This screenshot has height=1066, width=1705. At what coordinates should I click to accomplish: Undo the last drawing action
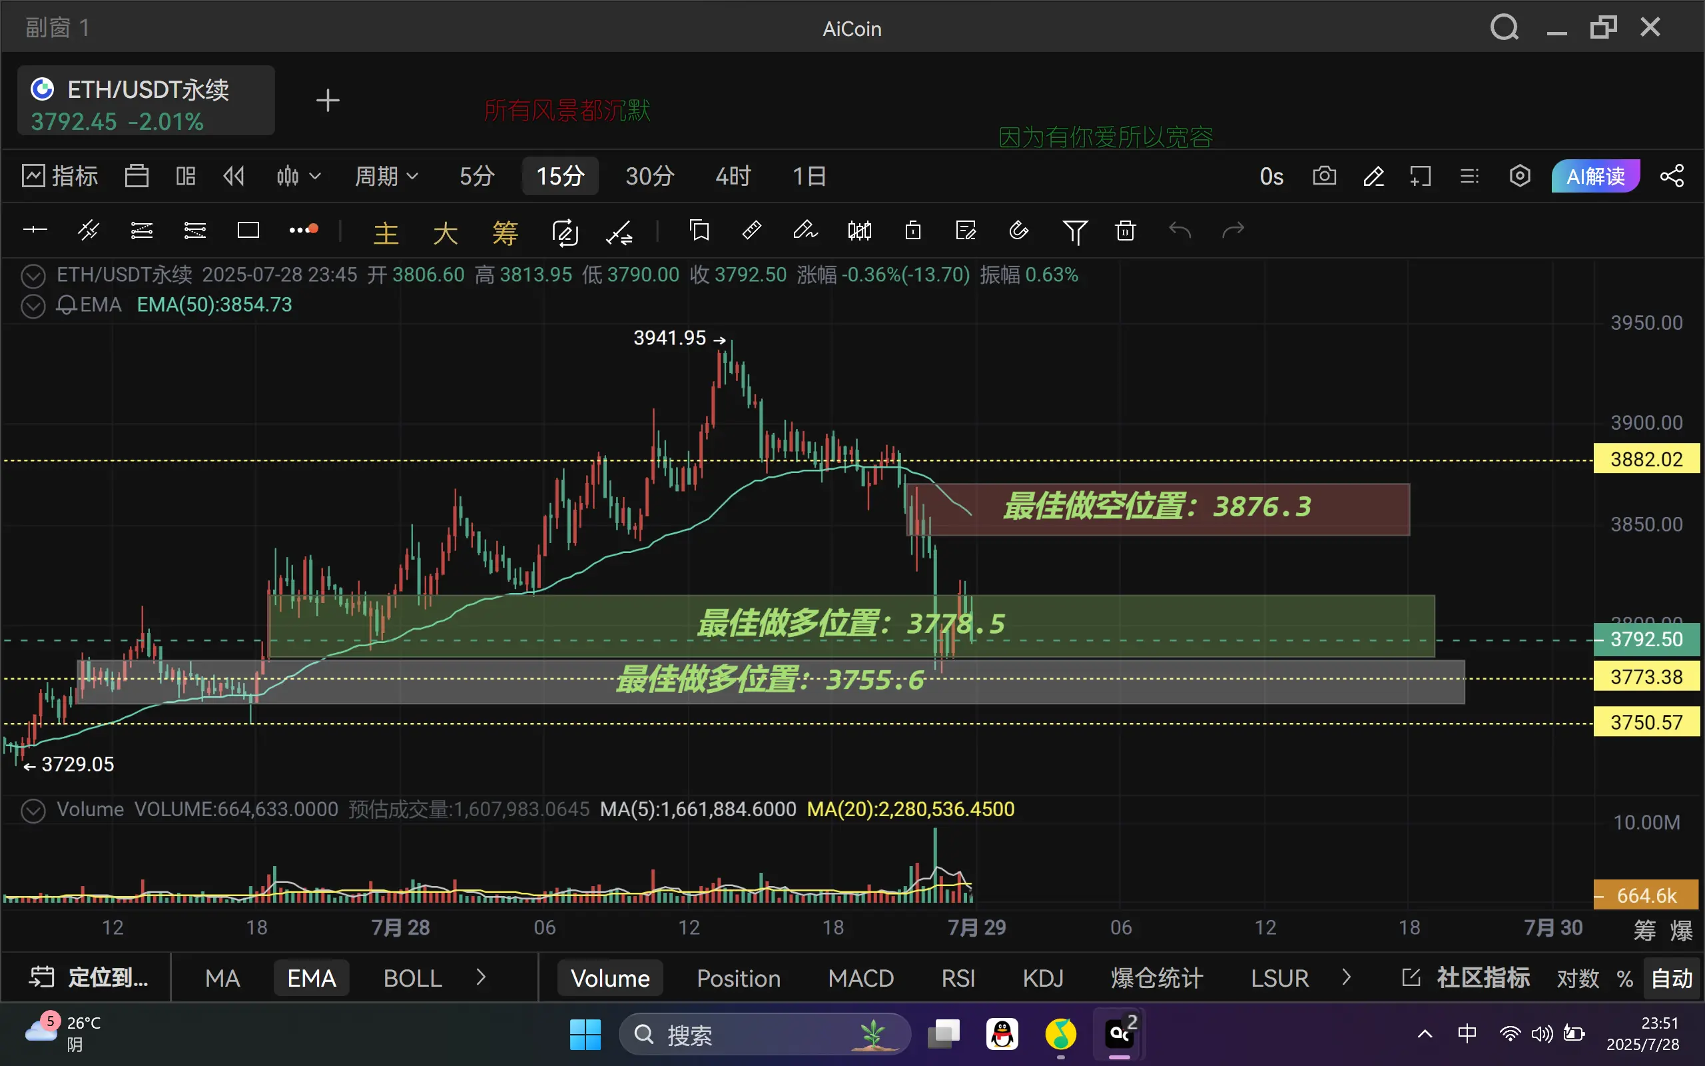1180,230
